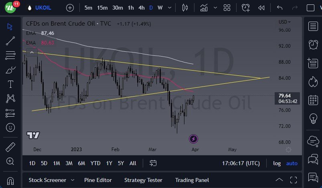The image size is (322, 188).
Task: Open the USD currency dropdown
Action: coord(284,22)
